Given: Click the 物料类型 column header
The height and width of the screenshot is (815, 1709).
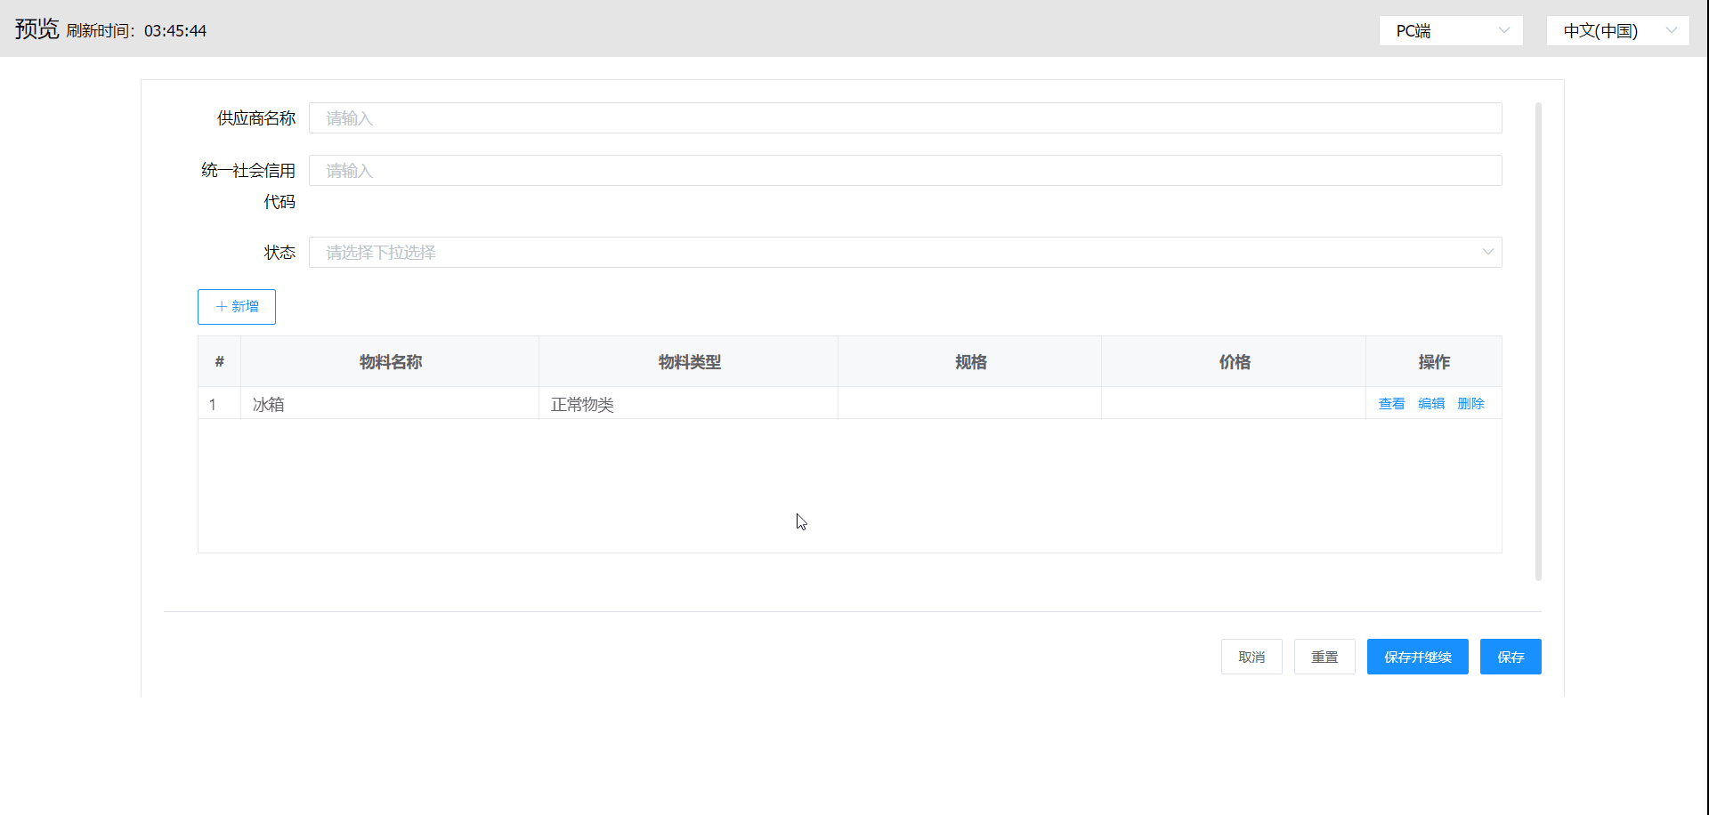Looking at the screenshot, I should coord(689,362).
